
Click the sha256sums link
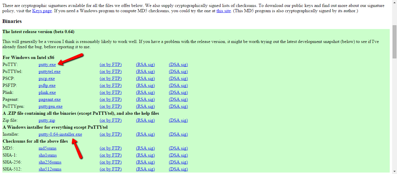[50, 162]
